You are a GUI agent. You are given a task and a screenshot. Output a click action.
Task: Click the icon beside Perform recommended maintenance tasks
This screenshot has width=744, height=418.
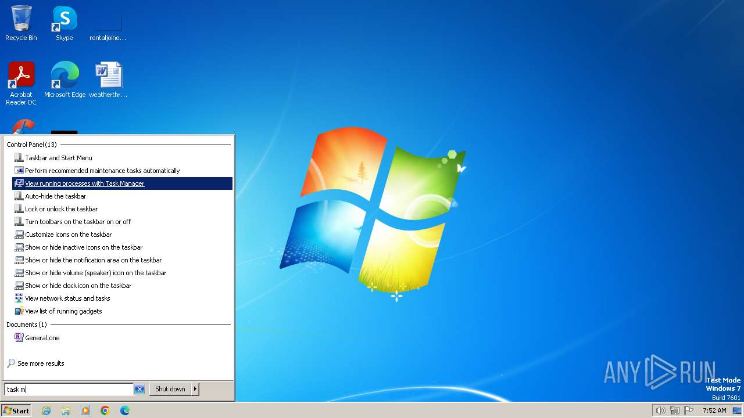[x=19, y=171]
